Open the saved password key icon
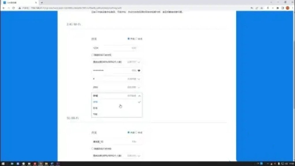Screen dimensions: 295x166 [x=252, y=8]
